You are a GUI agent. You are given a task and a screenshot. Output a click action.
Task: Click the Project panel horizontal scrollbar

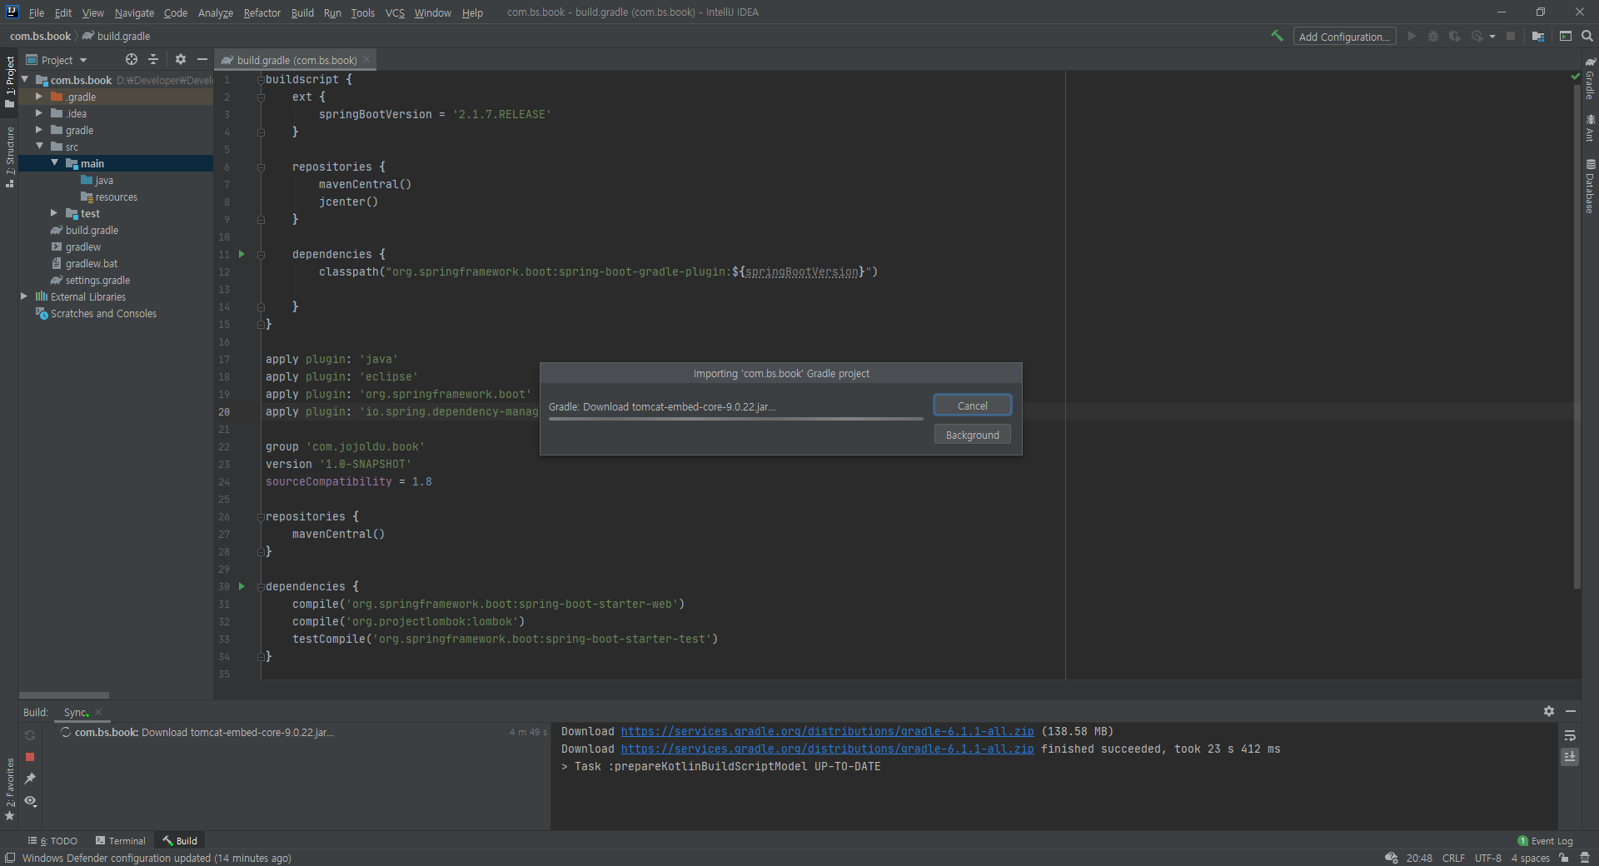[64, 694]
